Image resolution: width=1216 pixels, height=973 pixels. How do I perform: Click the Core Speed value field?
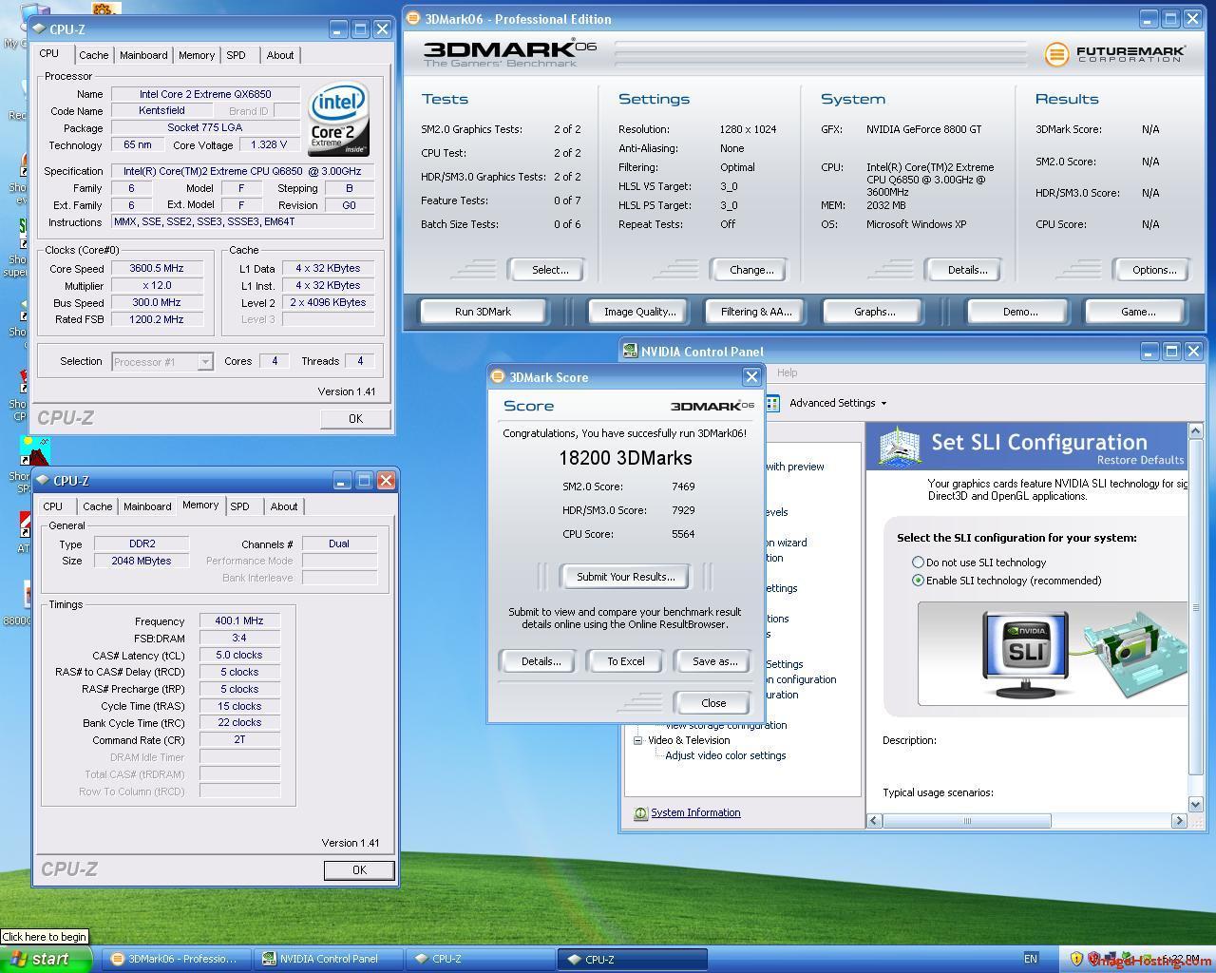click(158, 269)
